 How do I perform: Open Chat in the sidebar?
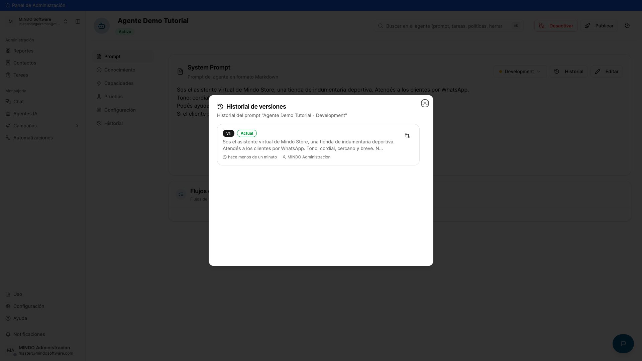42,102
